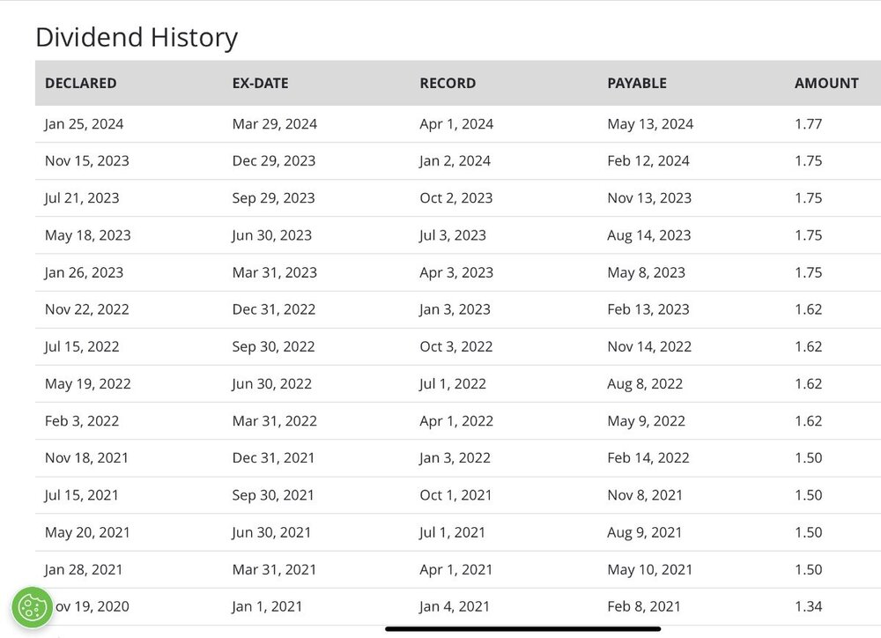Image resolution: width=881 pixels, height=638 pixels.
Task: Select the Mar 29, 2024 ex-date cell
Action: (275, 123)
